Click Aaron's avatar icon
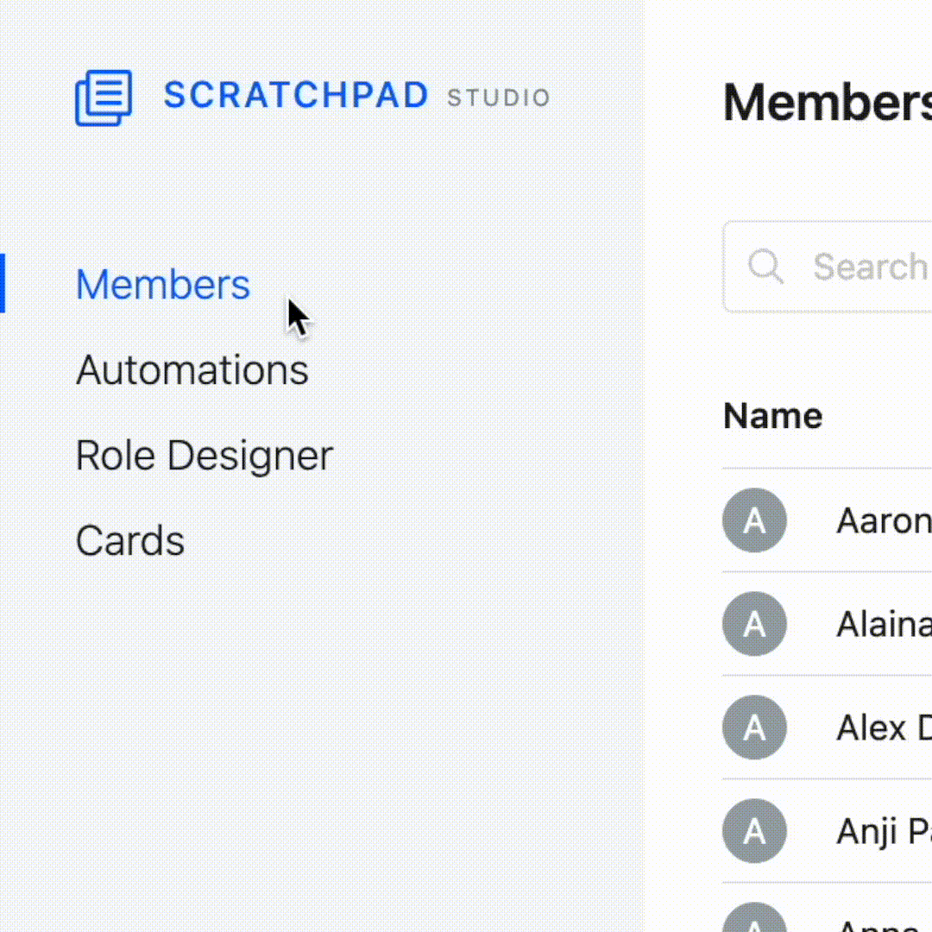This screenshot has height=932, width=932. coord(754,520)
